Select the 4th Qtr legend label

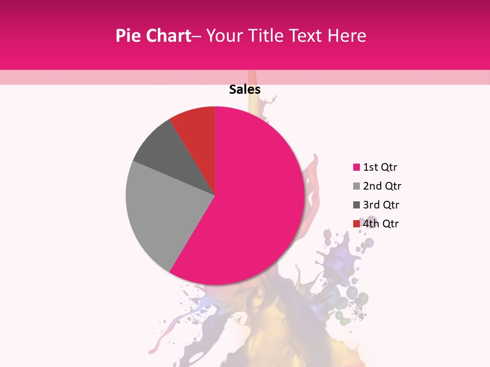[x=380, y=224]
